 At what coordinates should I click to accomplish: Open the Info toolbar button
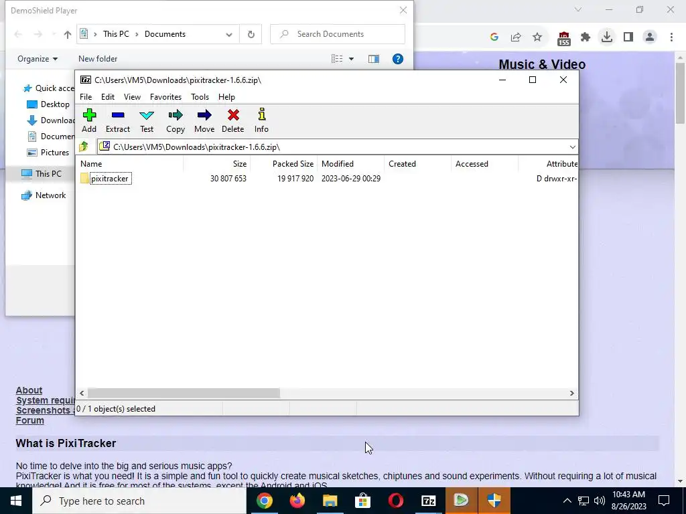262,120
